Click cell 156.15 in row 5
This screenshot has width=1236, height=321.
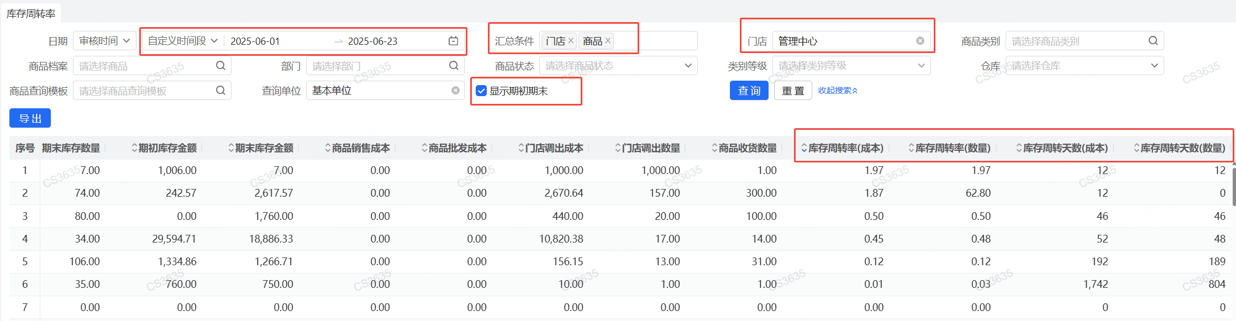point(567,261)
